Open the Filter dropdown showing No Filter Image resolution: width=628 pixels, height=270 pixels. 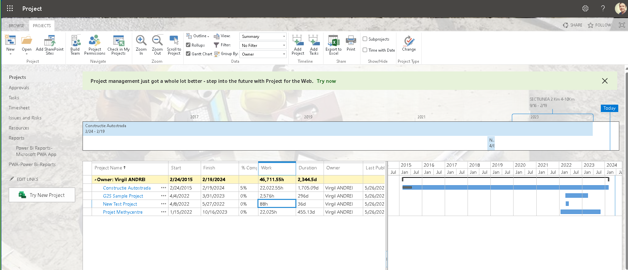tap(262, 45)
